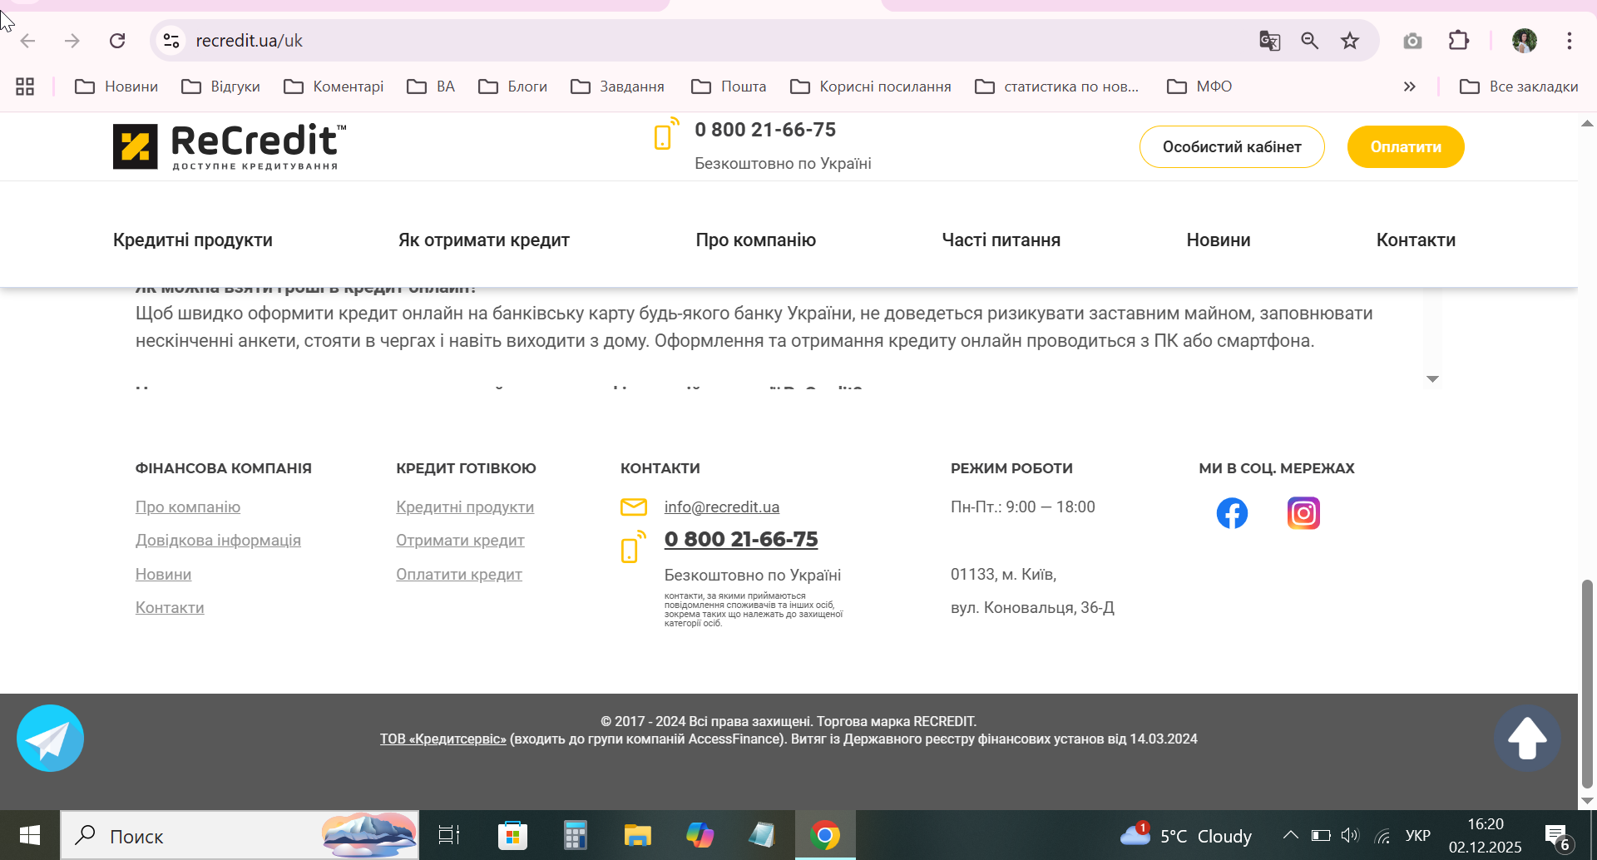Open Контакти in main navigation
1597x860 pixels.
tap(1416, 240)
